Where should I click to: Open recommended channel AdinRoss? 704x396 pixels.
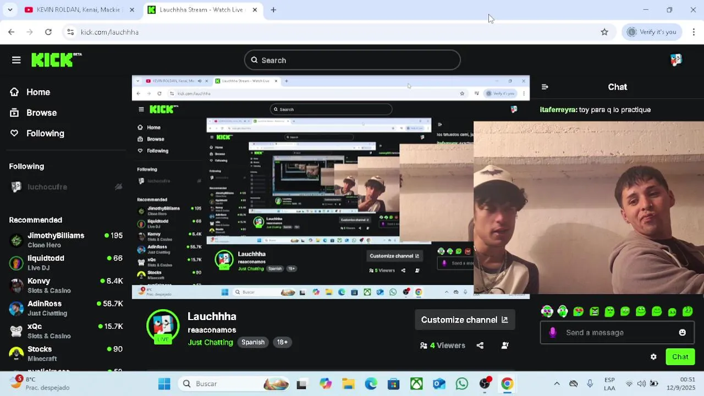[x=66, y=308]
